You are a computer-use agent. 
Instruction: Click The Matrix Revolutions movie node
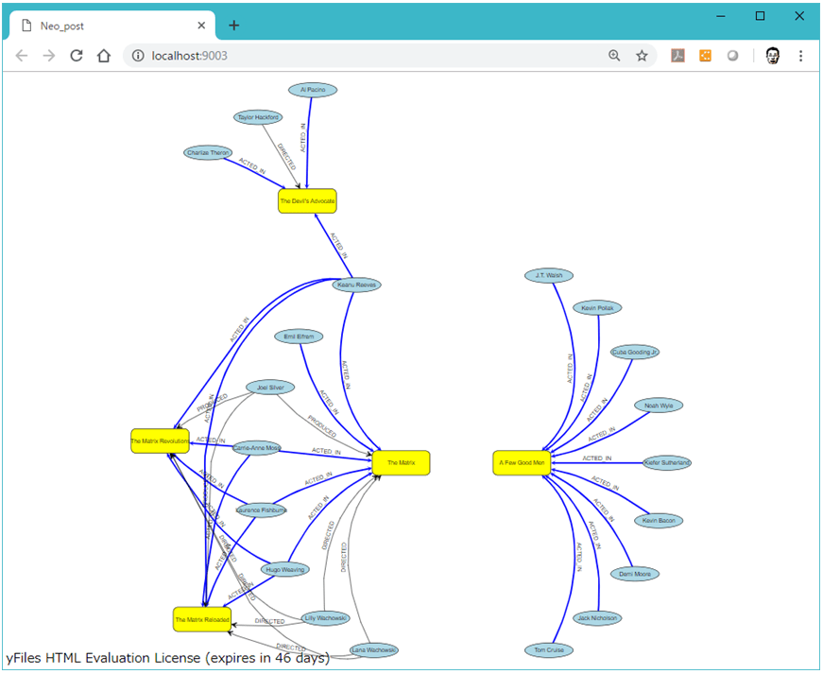160,441
